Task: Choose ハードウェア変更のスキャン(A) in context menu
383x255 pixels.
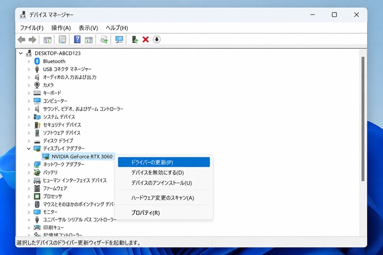Action: click(x=164, y=198)
